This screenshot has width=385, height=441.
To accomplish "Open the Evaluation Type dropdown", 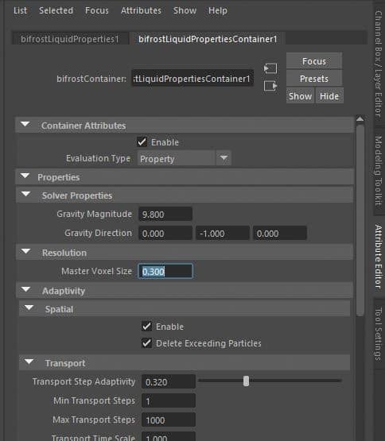I will pyautogui.click(x=185, y=158).
